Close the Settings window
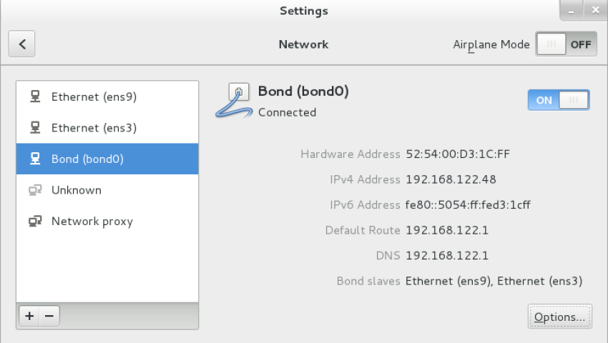Screen dimensions: 608x343 point(594,10)
